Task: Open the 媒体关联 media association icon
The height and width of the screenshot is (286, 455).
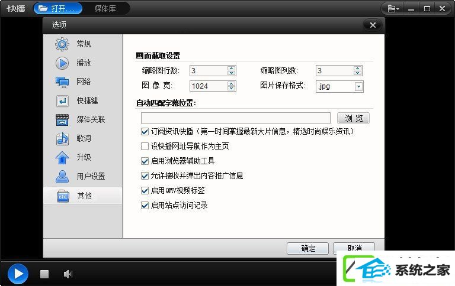Action: 62,120
